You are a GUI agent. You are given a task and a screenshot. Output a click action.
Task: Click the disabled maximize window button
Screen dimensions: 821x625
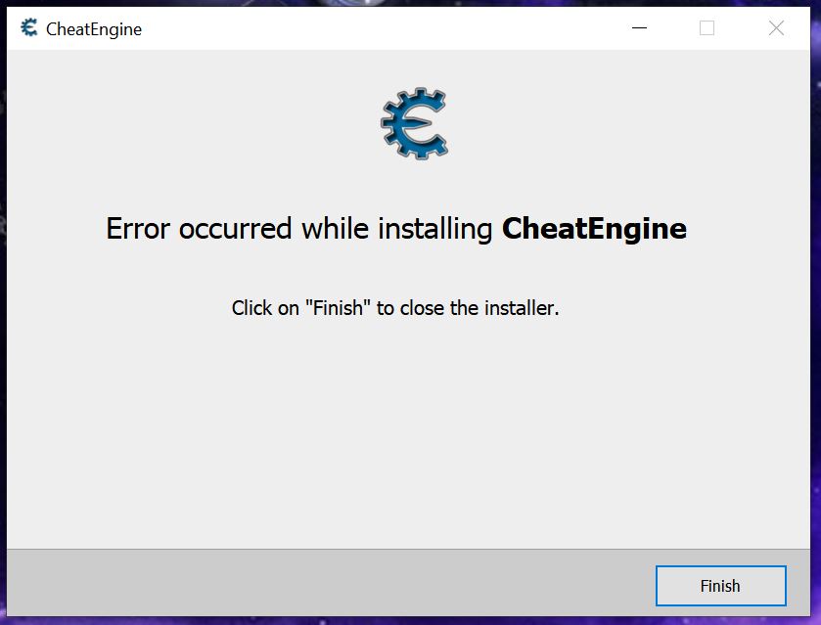pos(707,27)
